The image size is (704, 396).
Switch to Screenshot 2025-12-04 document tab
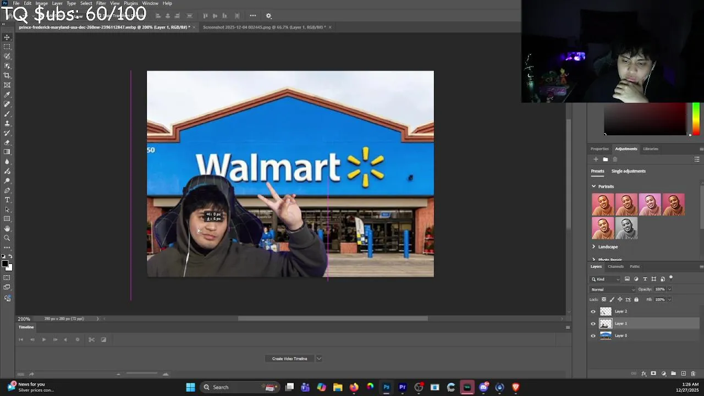(264, 27)
